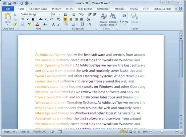The width and height of the screenshot is (186, 137).
Task: Switch to the Page Layout tab
Action: [x=85, y=9]
